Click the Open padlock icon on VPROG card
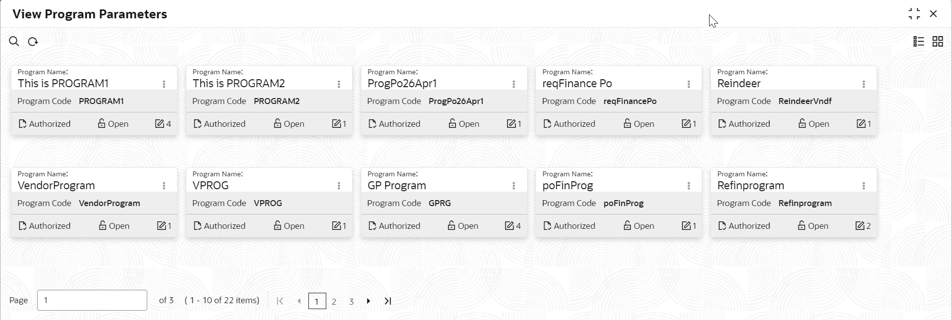 [x=277, y=226]
